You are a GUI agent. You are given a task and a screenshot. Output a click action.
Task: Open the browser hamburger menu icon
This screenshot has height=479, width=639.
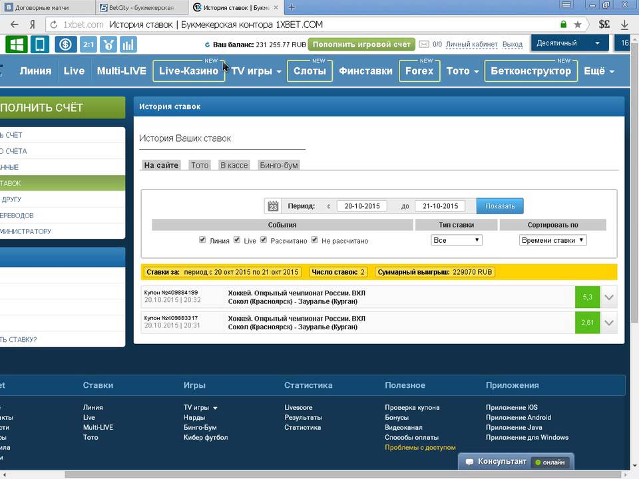pos(566,5)
